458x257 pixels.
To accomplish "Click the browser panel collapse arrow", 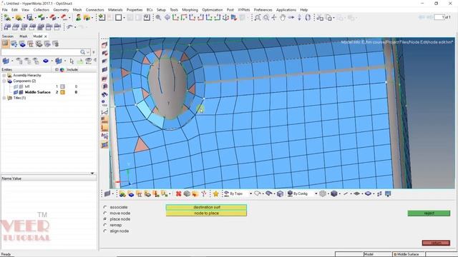I will click(92, 173).
